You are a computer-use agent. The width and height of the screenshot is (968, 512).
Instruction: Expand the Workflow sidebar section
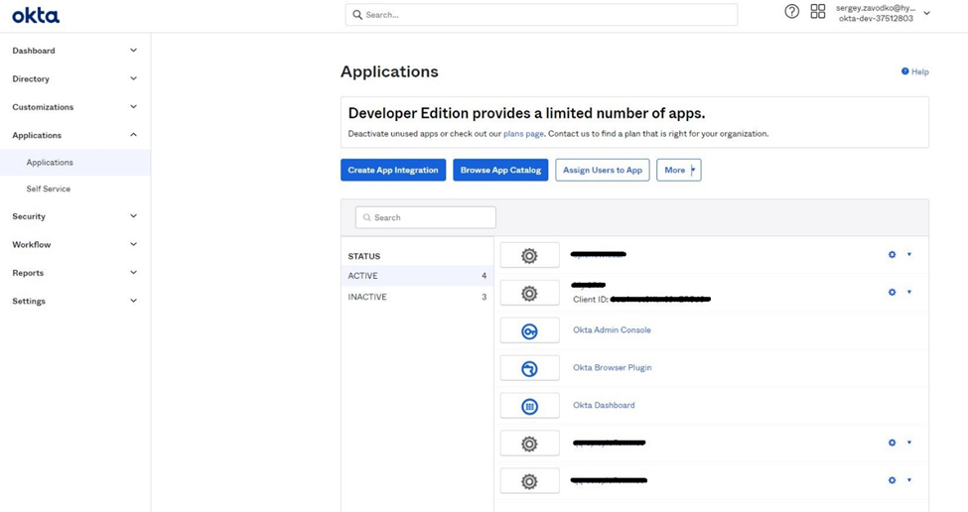click(133, 245)
